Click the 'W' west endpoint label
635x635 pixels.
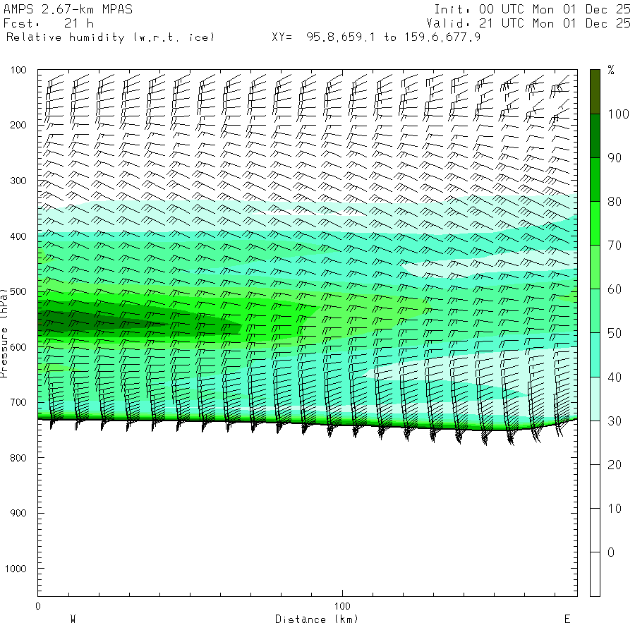73,619
